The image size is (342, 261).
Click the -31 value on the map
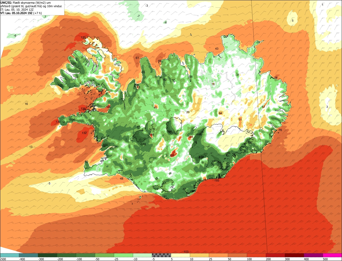pyautogui.click(x=237, y=75)
